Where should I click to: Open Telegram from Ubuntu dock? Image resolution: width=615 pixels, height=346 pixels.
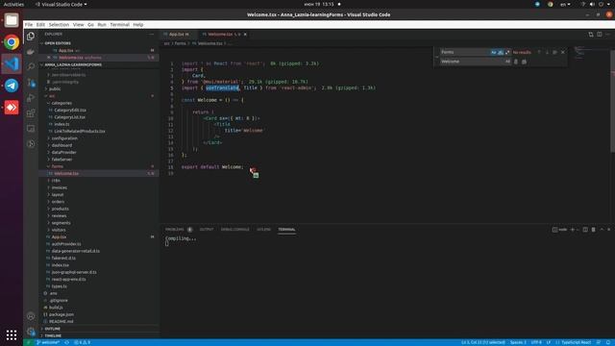click(12, 86)
